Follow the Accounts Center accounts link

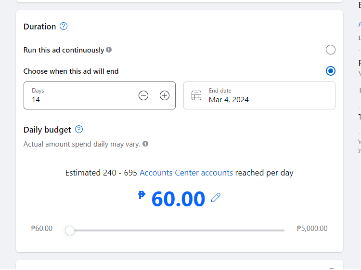[x=186, y=173]
